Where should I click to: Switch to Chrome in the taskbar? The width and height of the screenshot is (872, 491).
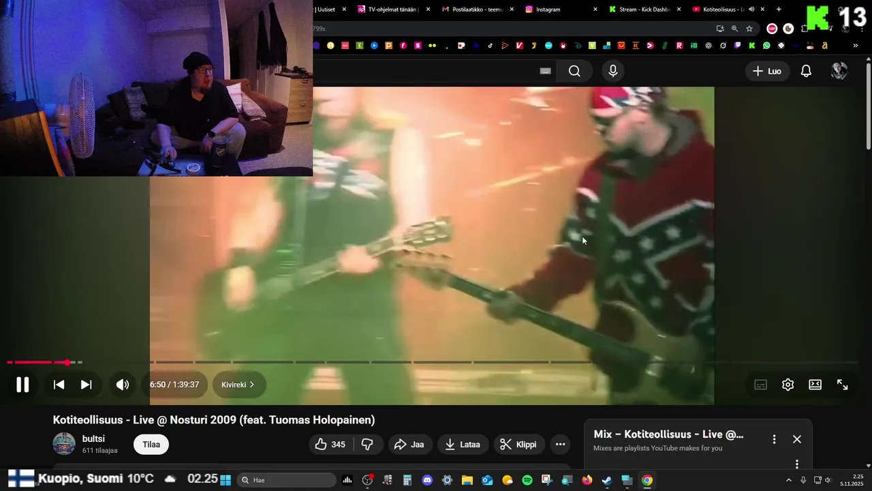[647, 480]
